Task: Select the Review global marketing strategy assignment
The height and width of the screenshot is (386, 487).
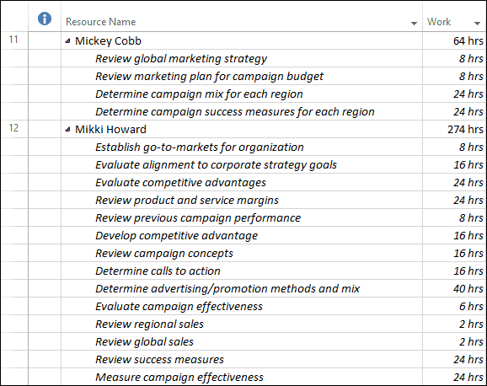Action: 181,58
